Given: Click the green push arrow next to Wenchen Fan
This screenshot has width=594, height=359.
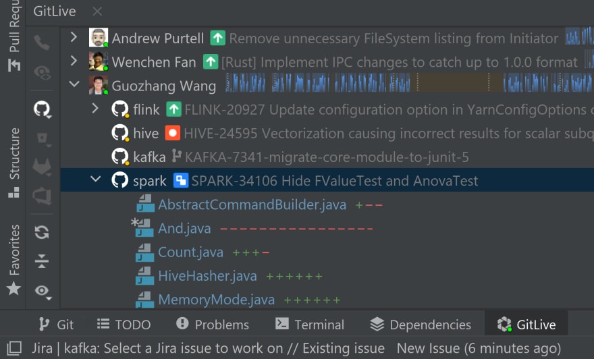Looking at the screenshot, I should 211,61.
